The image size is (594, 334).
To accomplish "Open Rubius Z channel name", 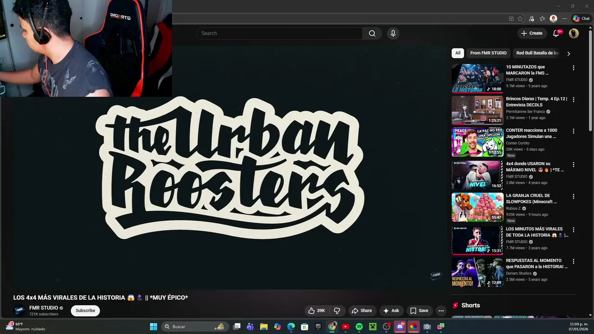I will coord(513,209).
